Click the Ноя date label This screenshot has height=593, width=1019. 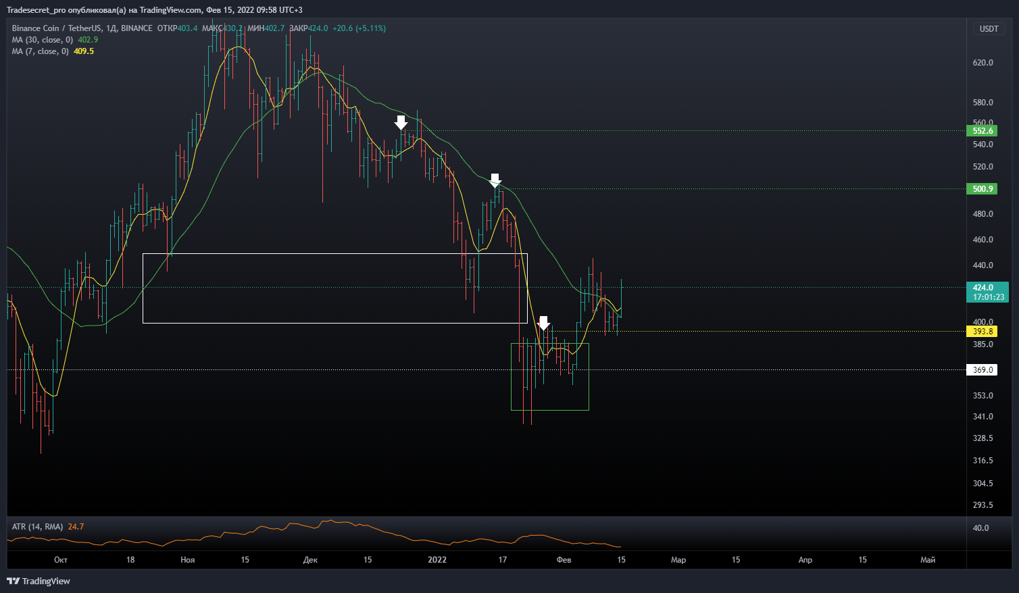[x=188, y=560]
